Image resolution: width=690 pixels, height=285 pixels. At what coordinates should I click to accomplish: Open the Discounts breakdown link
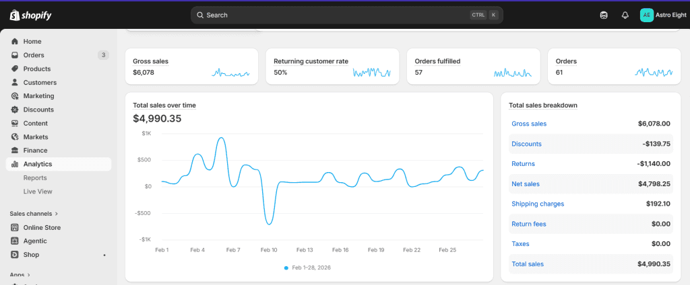(x=526, y=144)
